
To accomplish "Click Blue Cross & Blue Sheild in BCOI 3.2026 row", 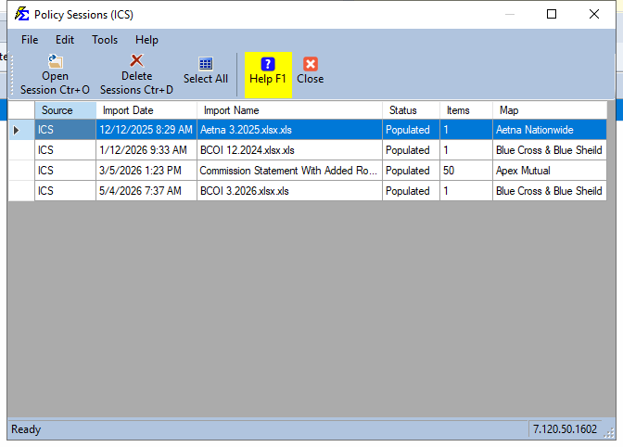I will pos(550,191).
